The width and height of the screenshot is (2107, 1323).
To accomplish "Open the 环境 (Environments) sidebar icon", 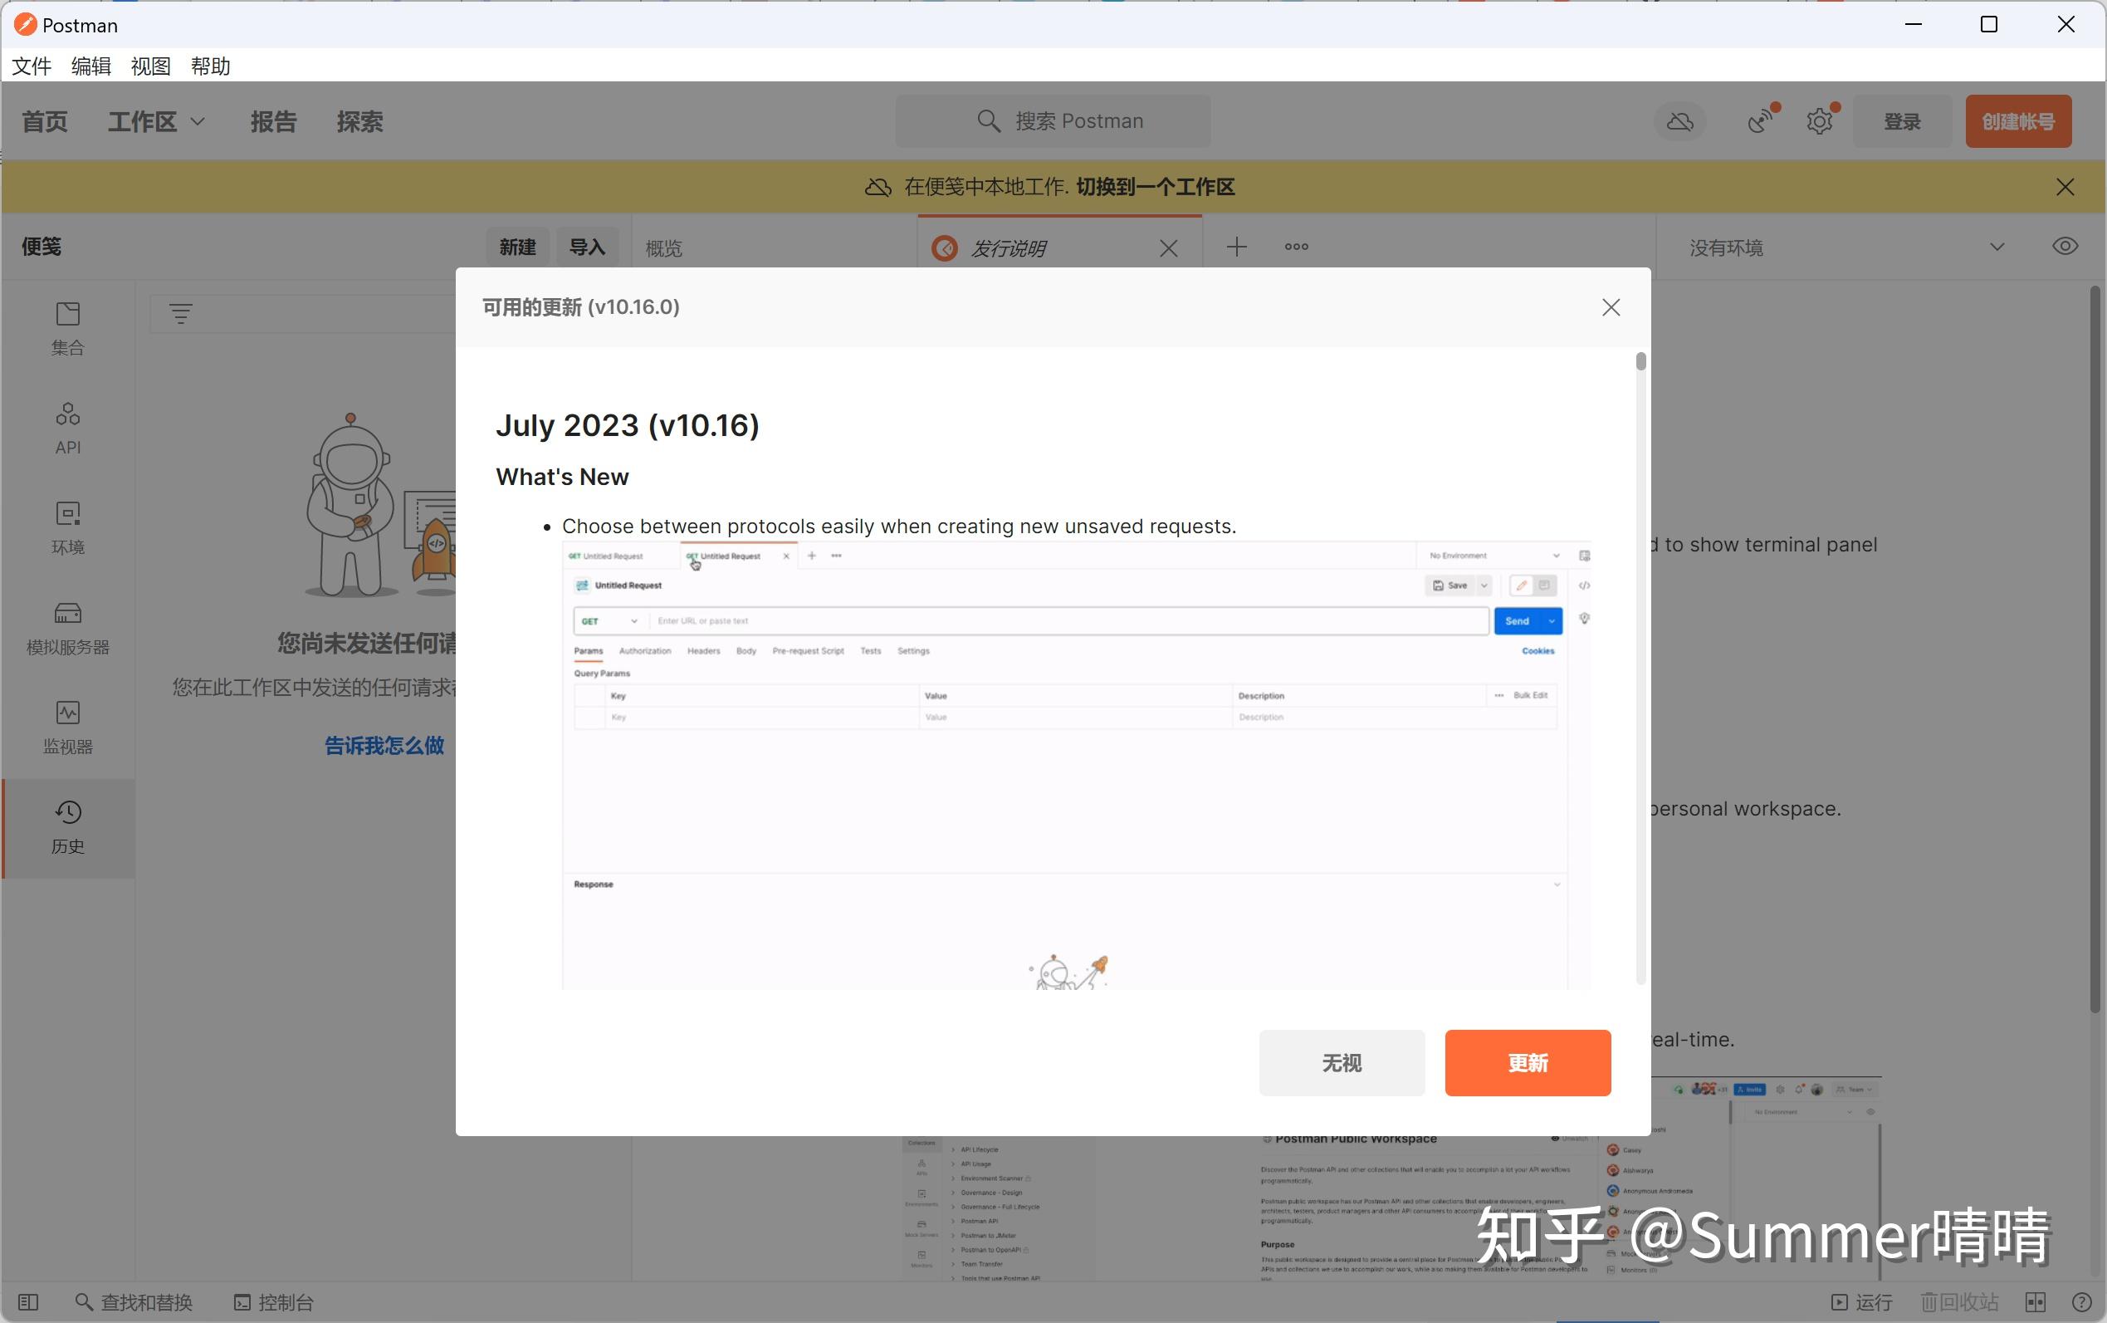I will point(67,527).
